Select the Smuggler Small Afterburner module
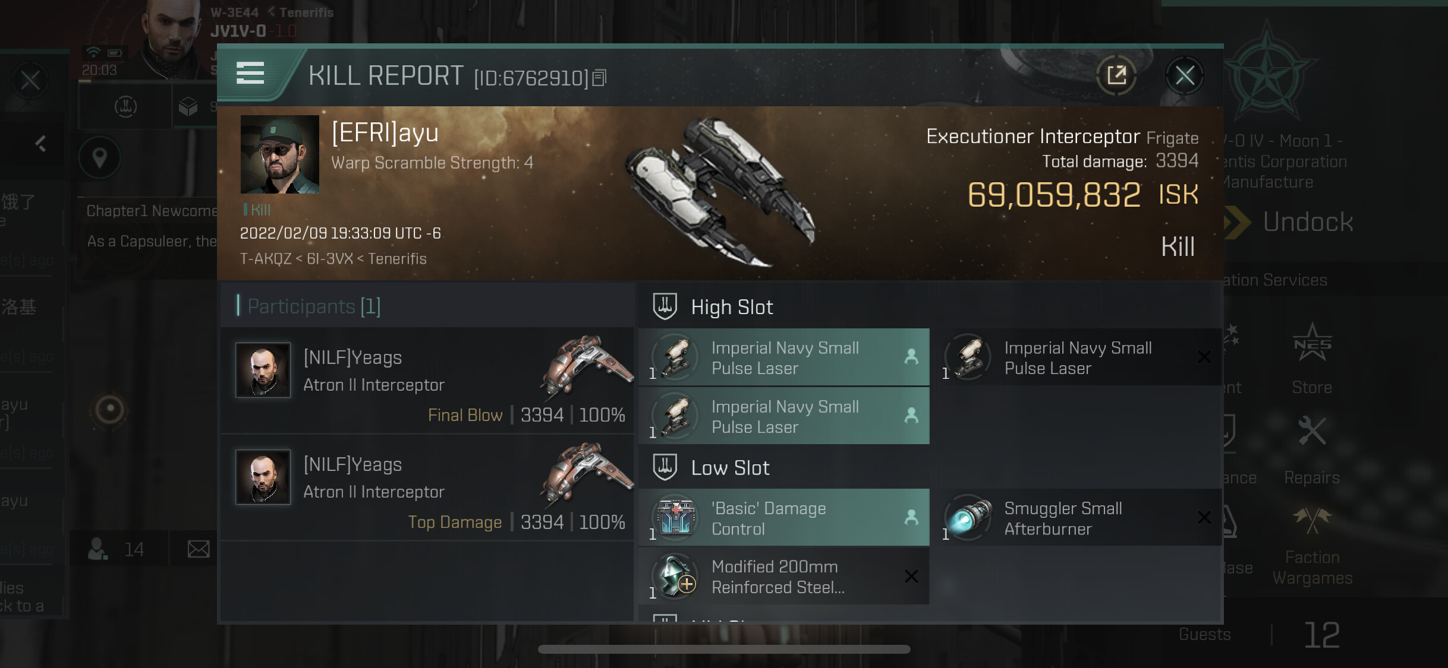 1077,518
